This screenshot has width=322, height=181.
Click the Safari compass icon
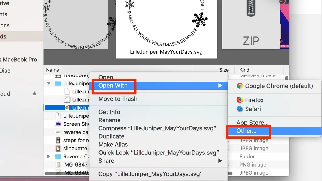pyautogui.click(x=240, y=109)
